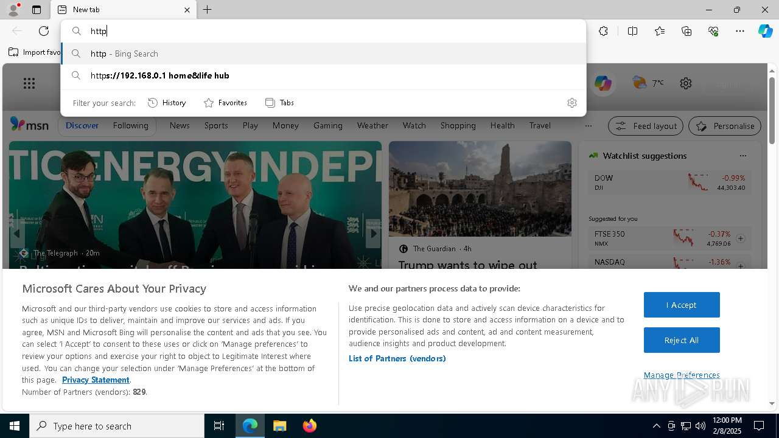This screenshot has height=438, width=779.
Task: Filter search by History
Action: pos(167,103)
